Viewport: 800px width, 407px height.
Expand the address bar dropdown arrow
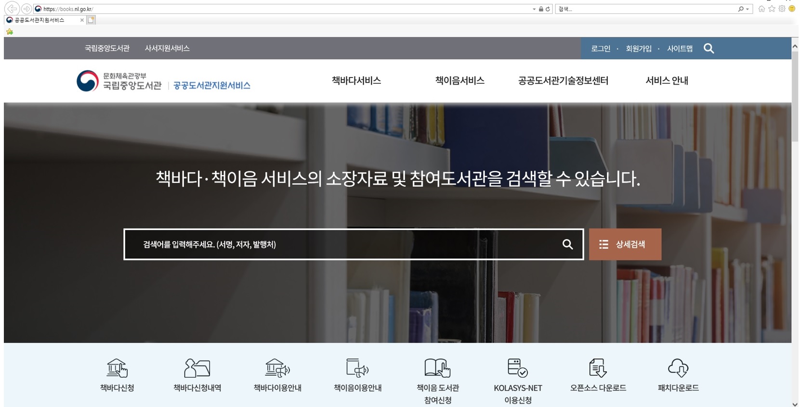tap(534, 9)
